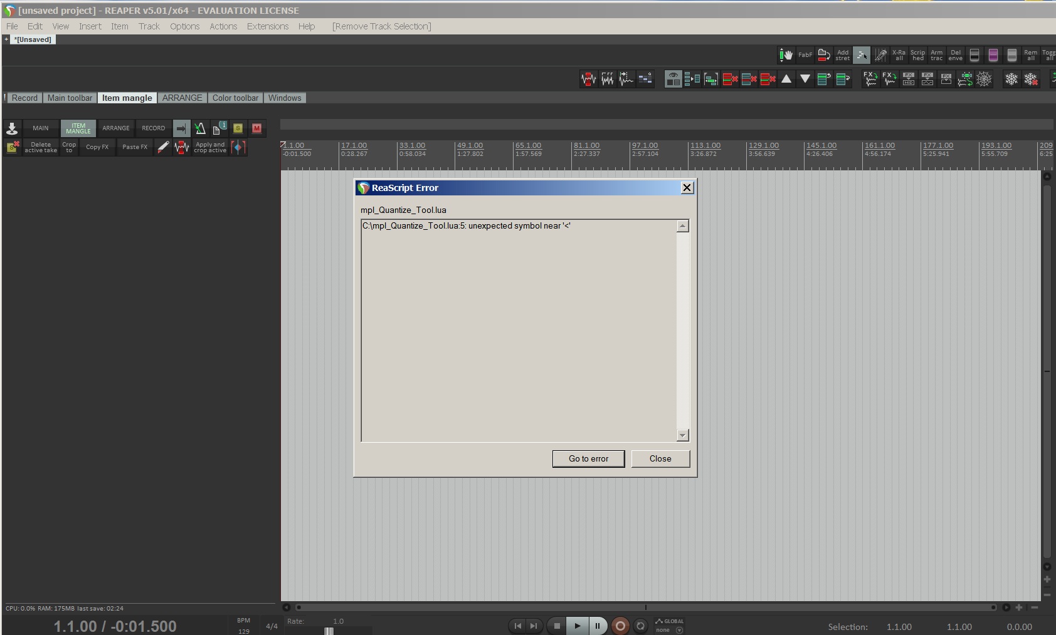
Task: Click the unsolo all icon with red X
Action: (x=13, y=147)
